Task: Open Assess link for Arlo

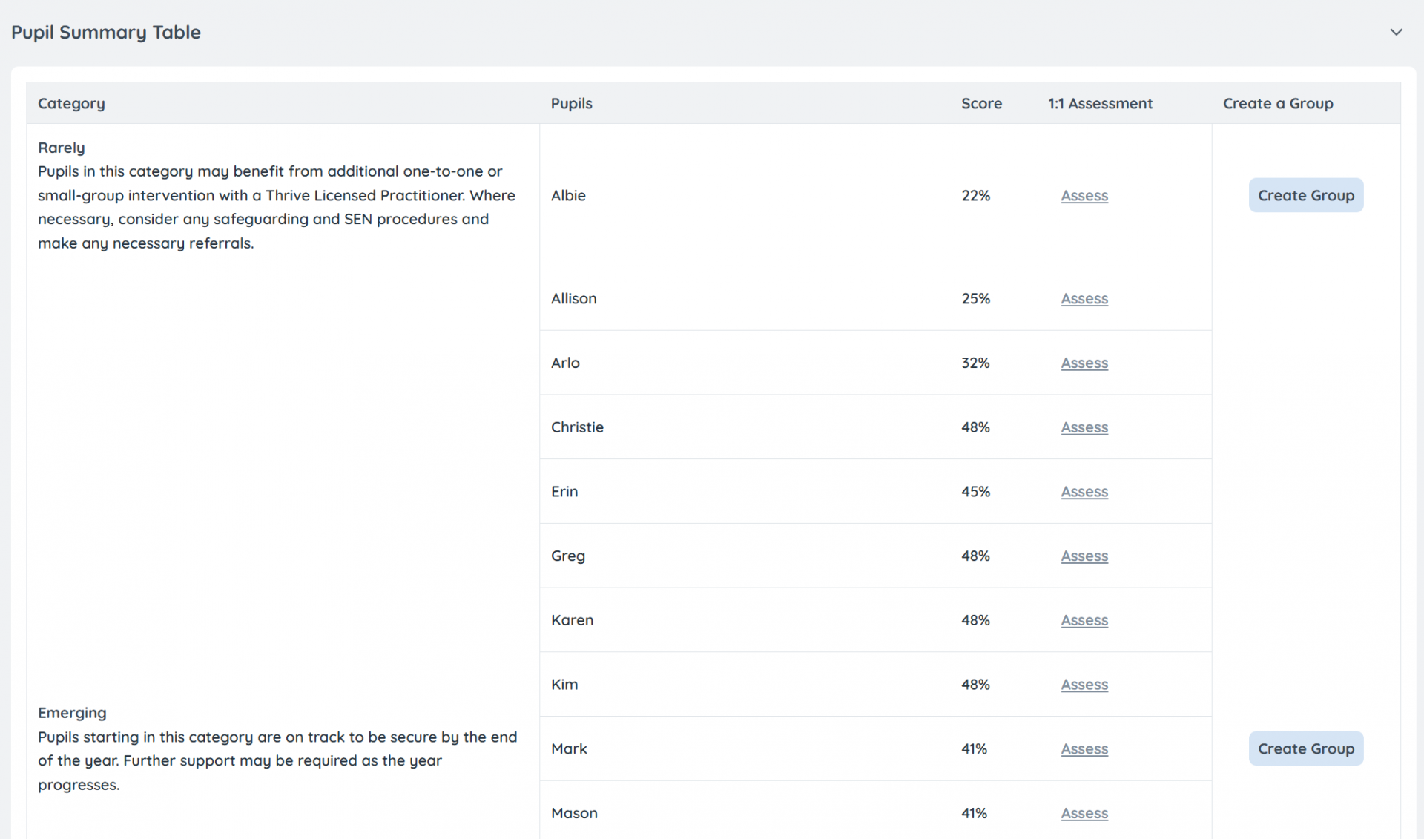Action: tap(1084, 363)
